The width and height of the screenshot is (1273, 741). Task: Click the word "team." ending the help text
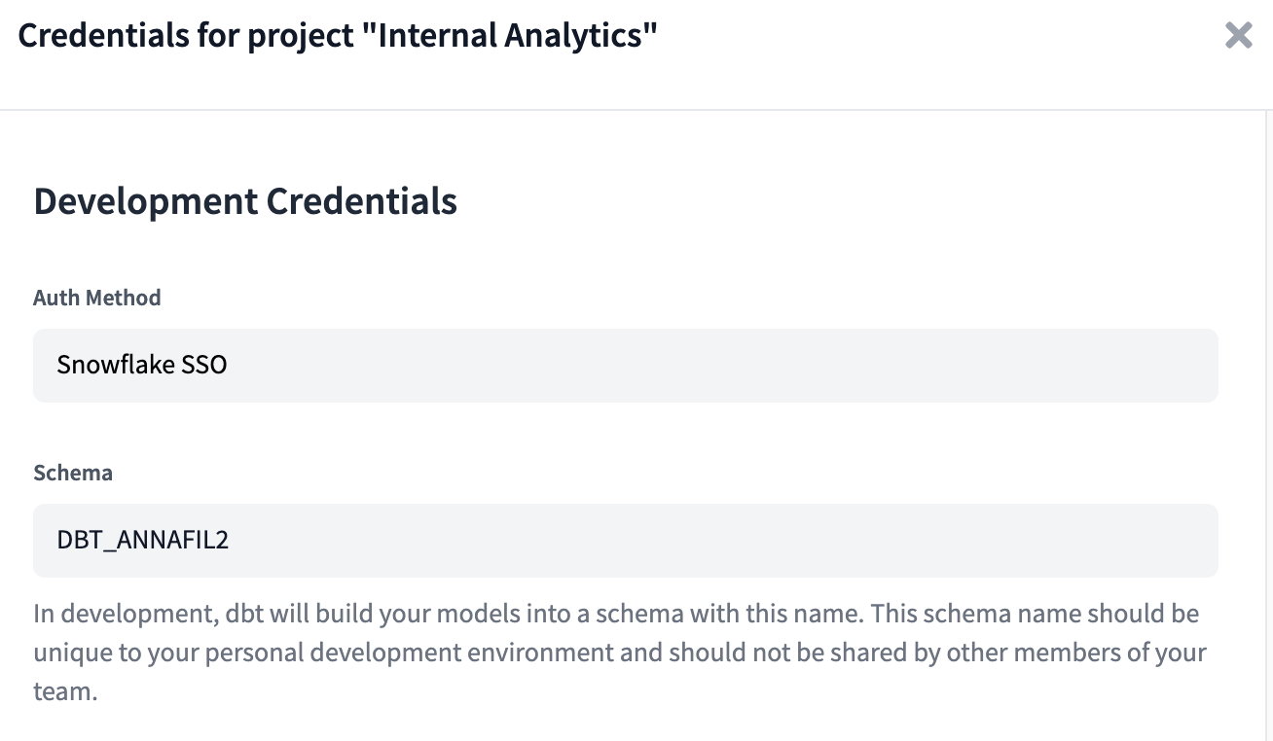point(65,692)
